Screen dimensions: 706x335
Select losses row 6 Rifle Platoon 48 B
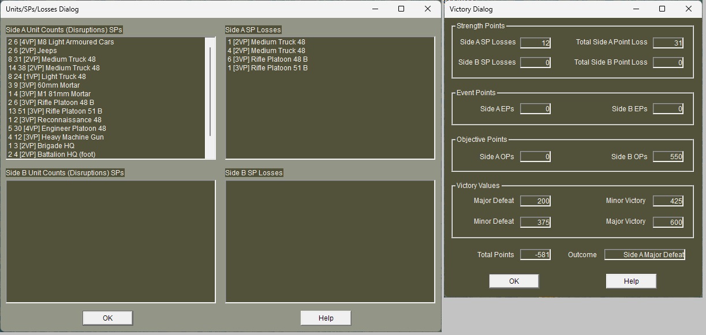point(330,59)
